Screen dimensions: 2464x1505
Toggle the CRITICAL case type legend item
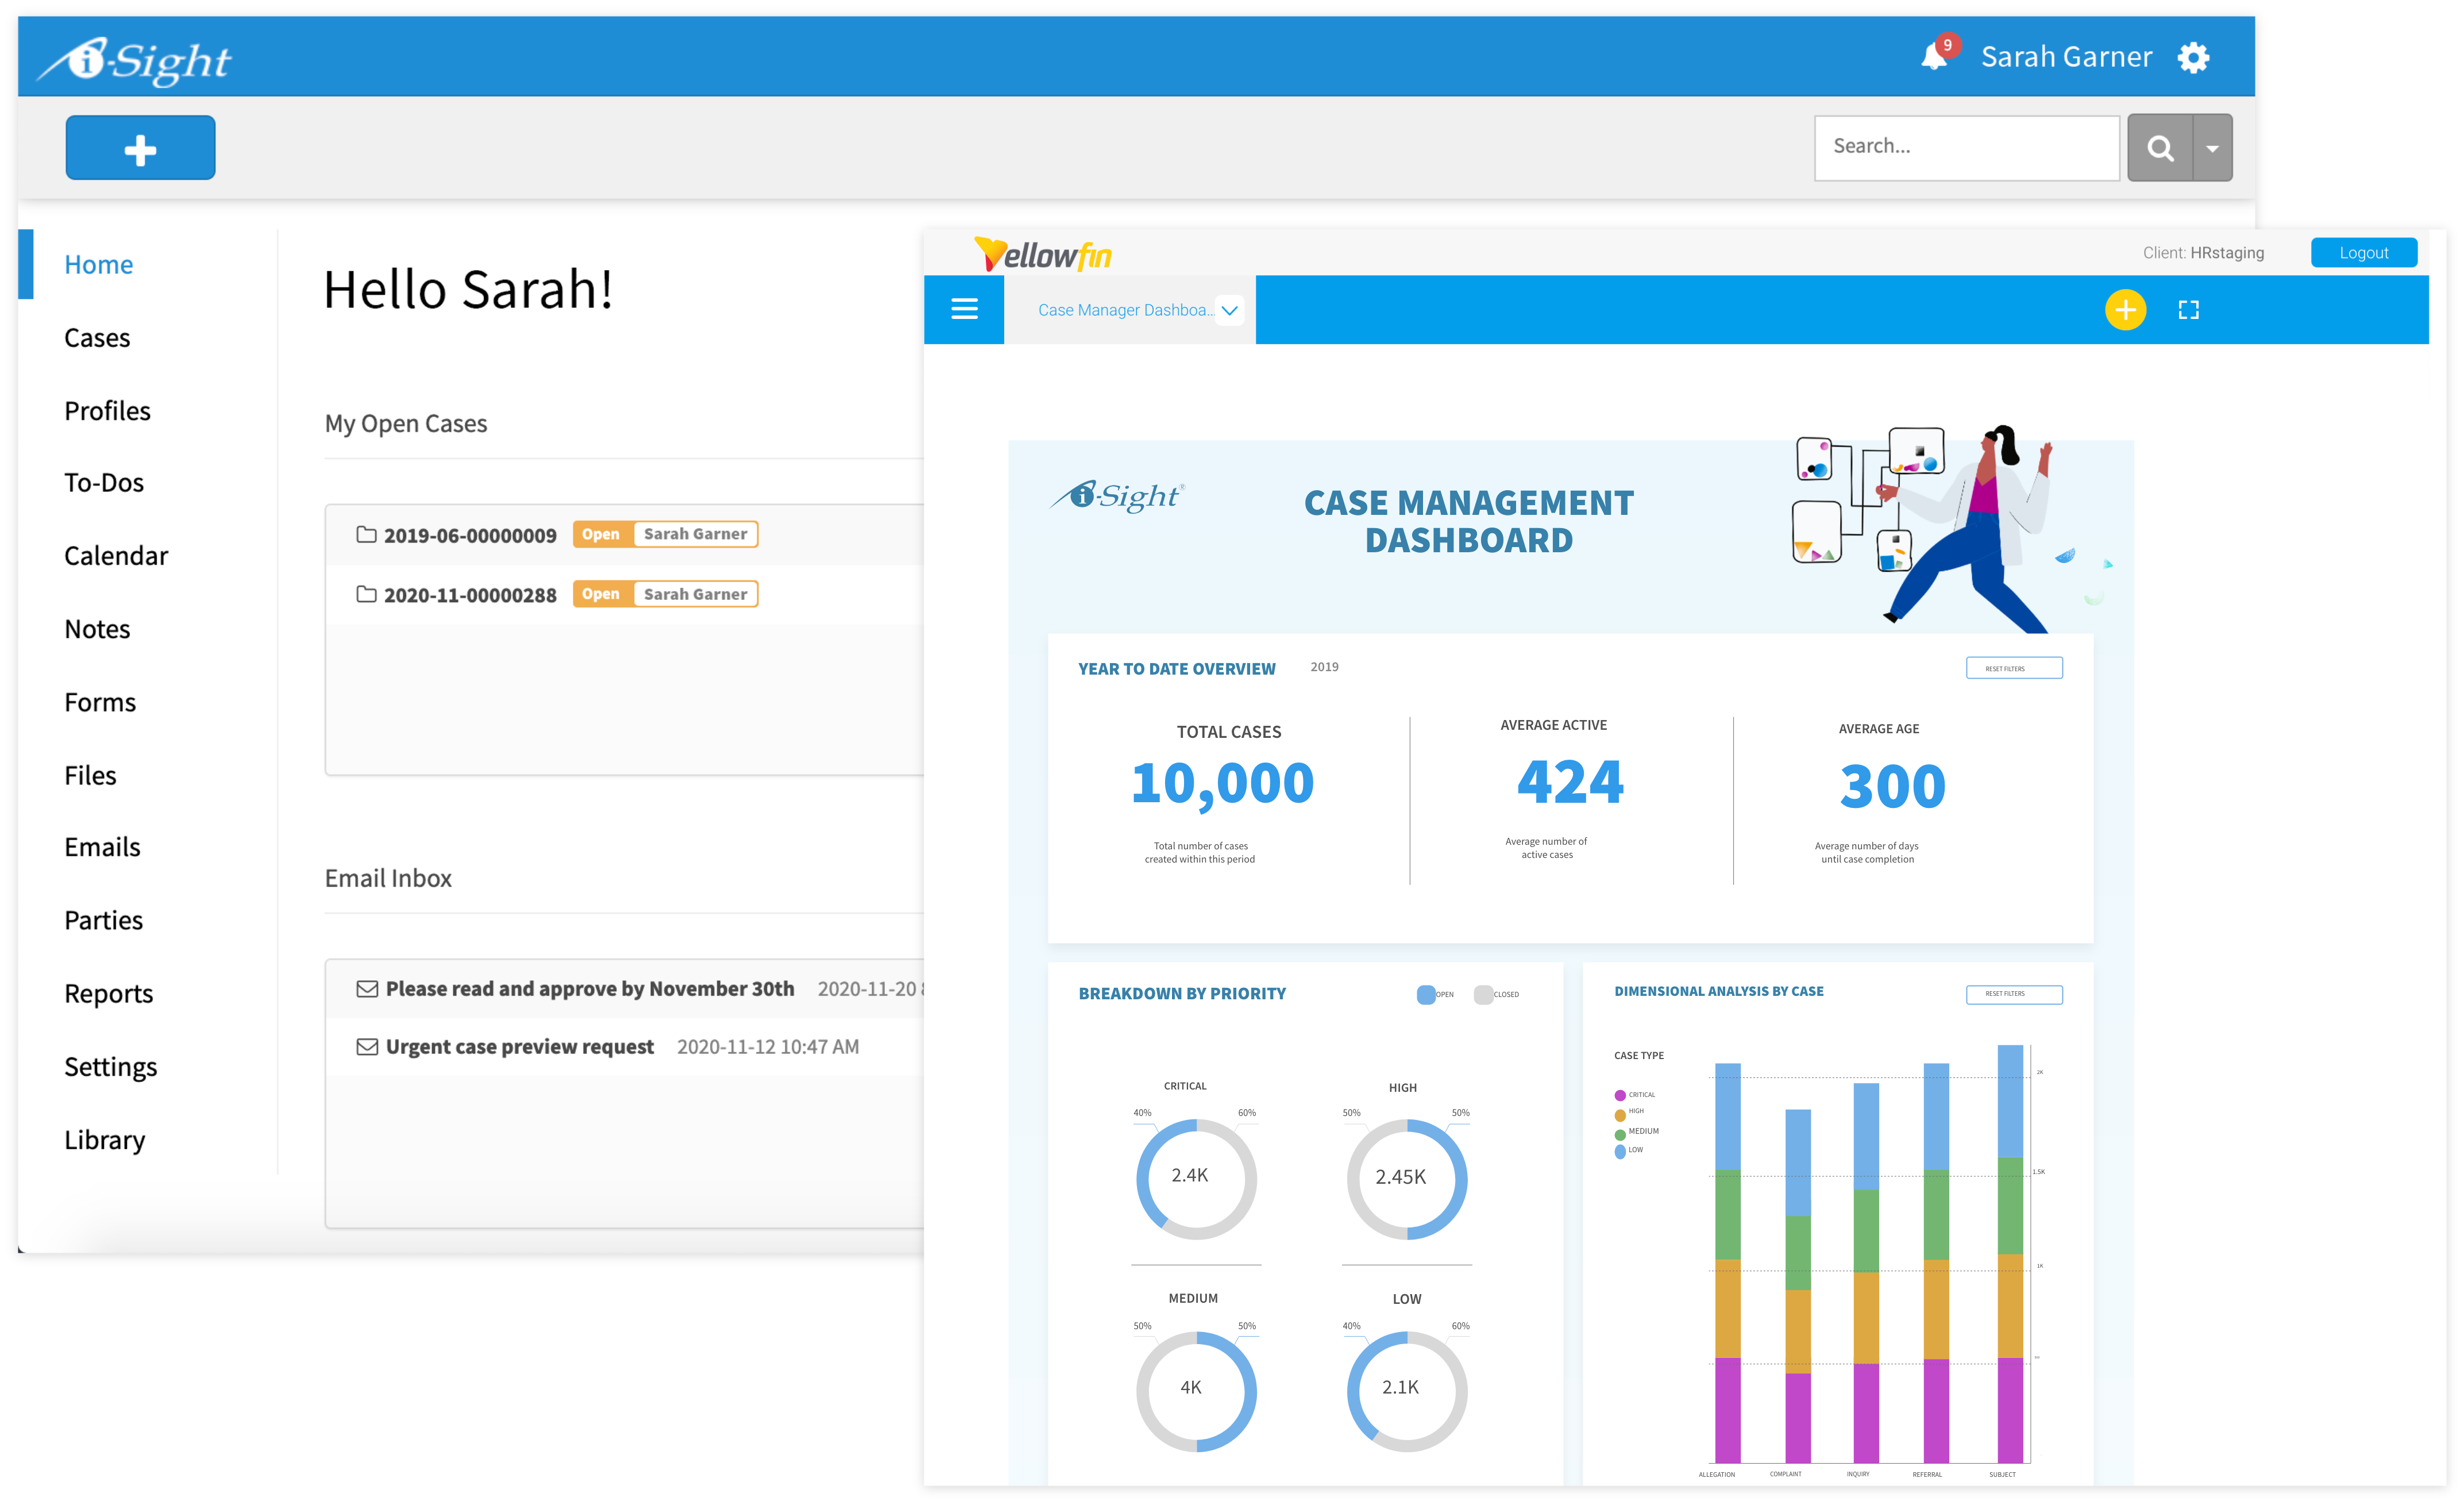pyautogui.click(x=1620, y=1095)
